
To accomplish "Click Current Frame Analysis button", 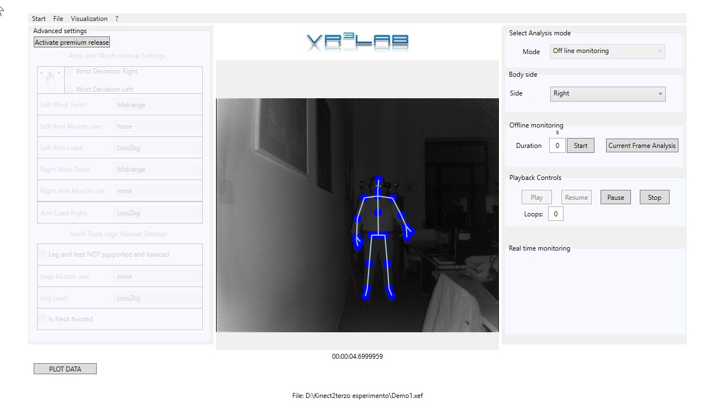I will point(642,146).
